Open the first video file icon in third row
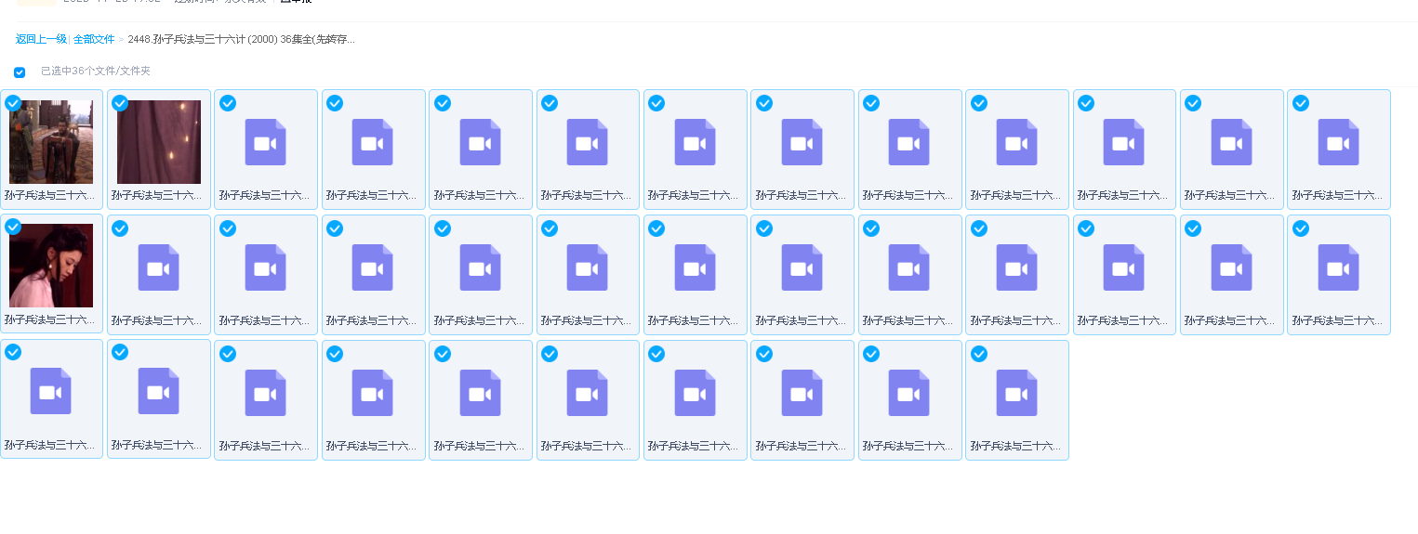 51,391
